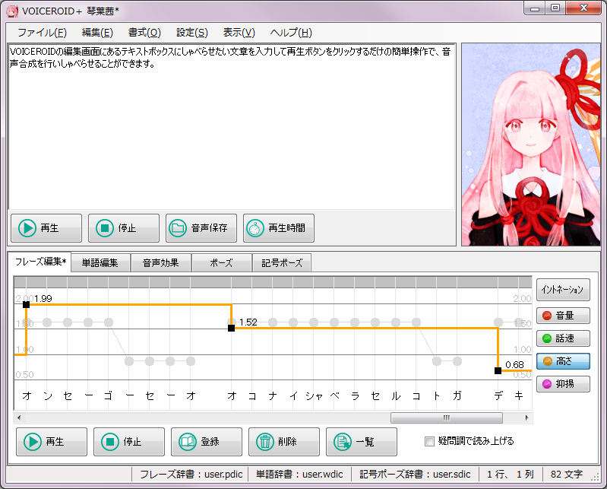The width and height of the screenshot is (607, 489).
Task: Click the 82 文字 character count
Action: [x=567, y=475]
